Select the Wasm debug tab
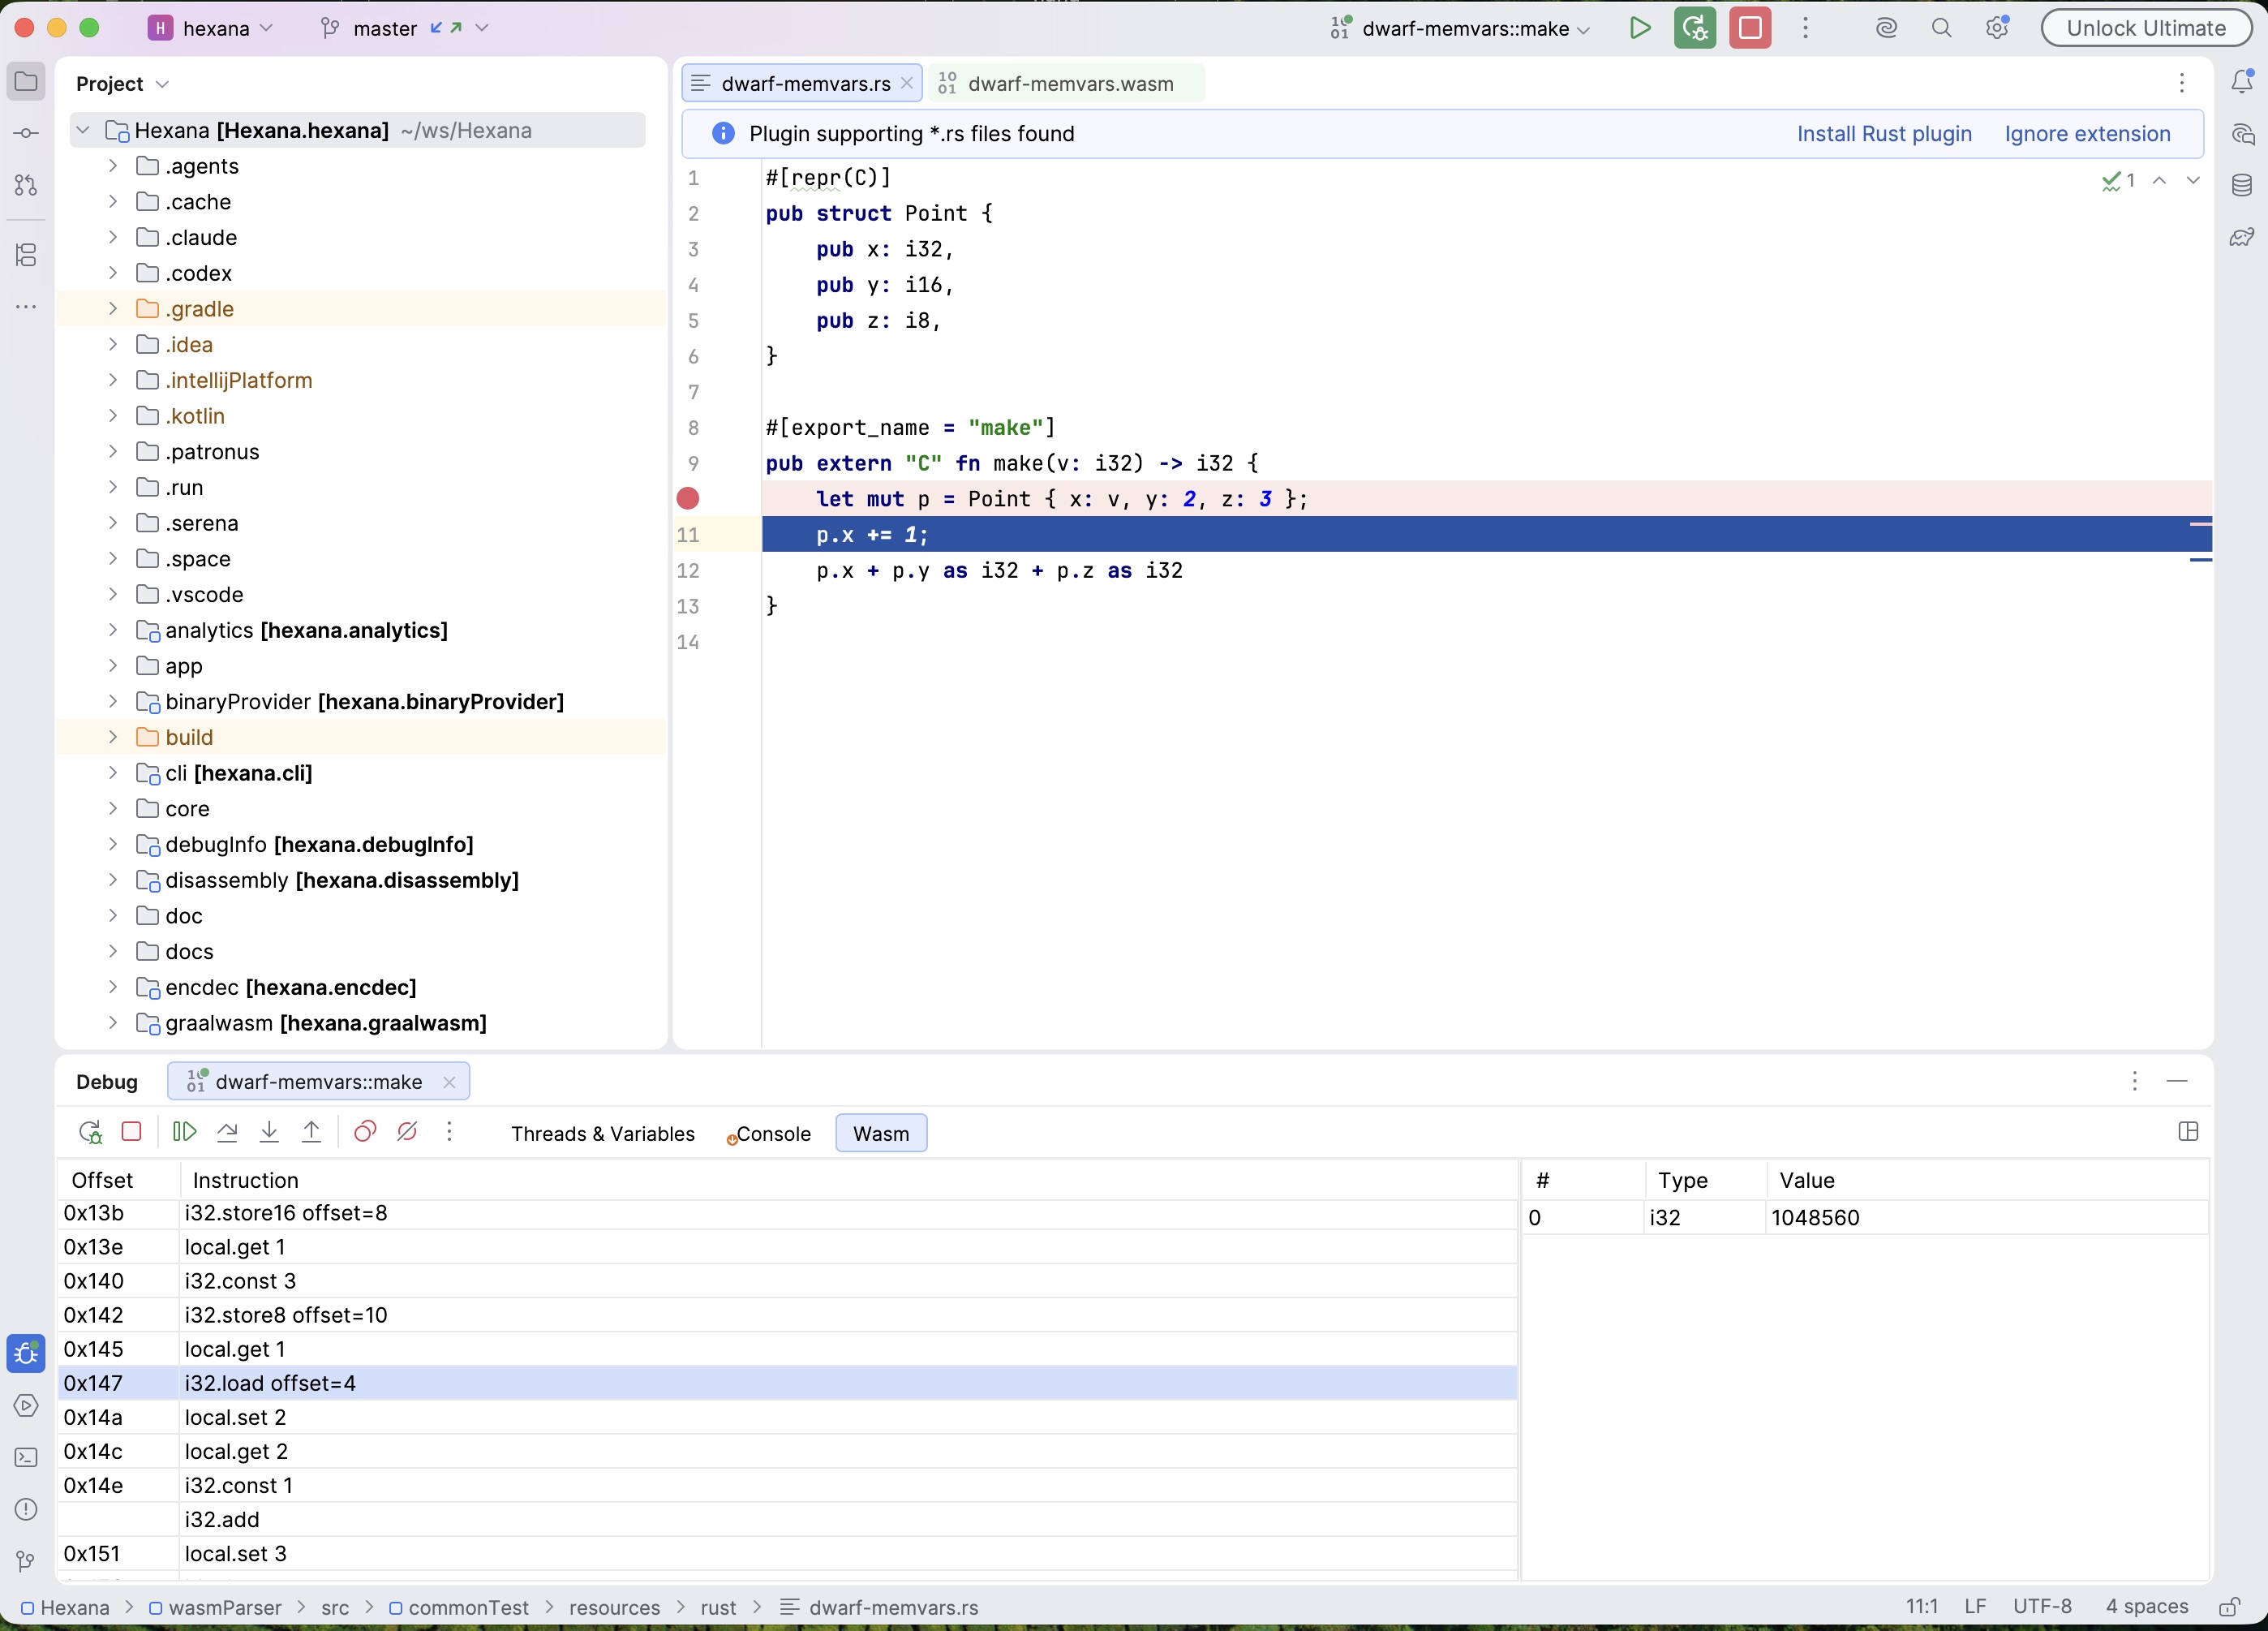The image size is (2268, 1631). coord(881,1134)
